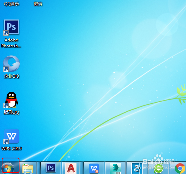
Task: Launch Google Chrome from the taskbar
Action: [180, 168]
